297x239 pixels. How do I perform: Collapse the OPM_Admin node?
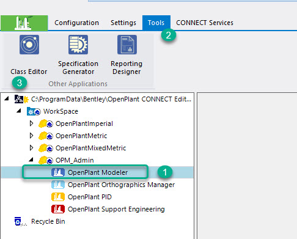pos(31,160)
